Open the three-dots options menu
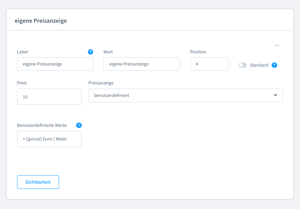This screenshot has width=303, height=209. 277,45
